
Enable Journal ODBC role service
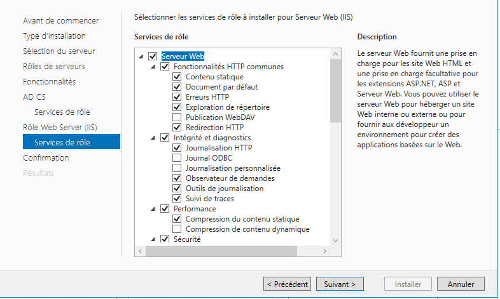tap(177, 158)
